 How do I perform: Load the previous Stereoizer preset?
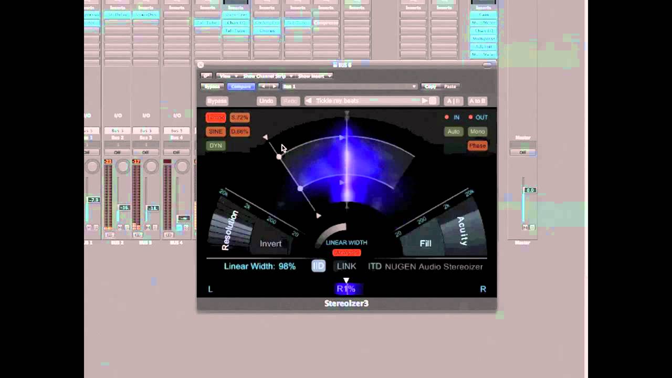click(309, 101)
